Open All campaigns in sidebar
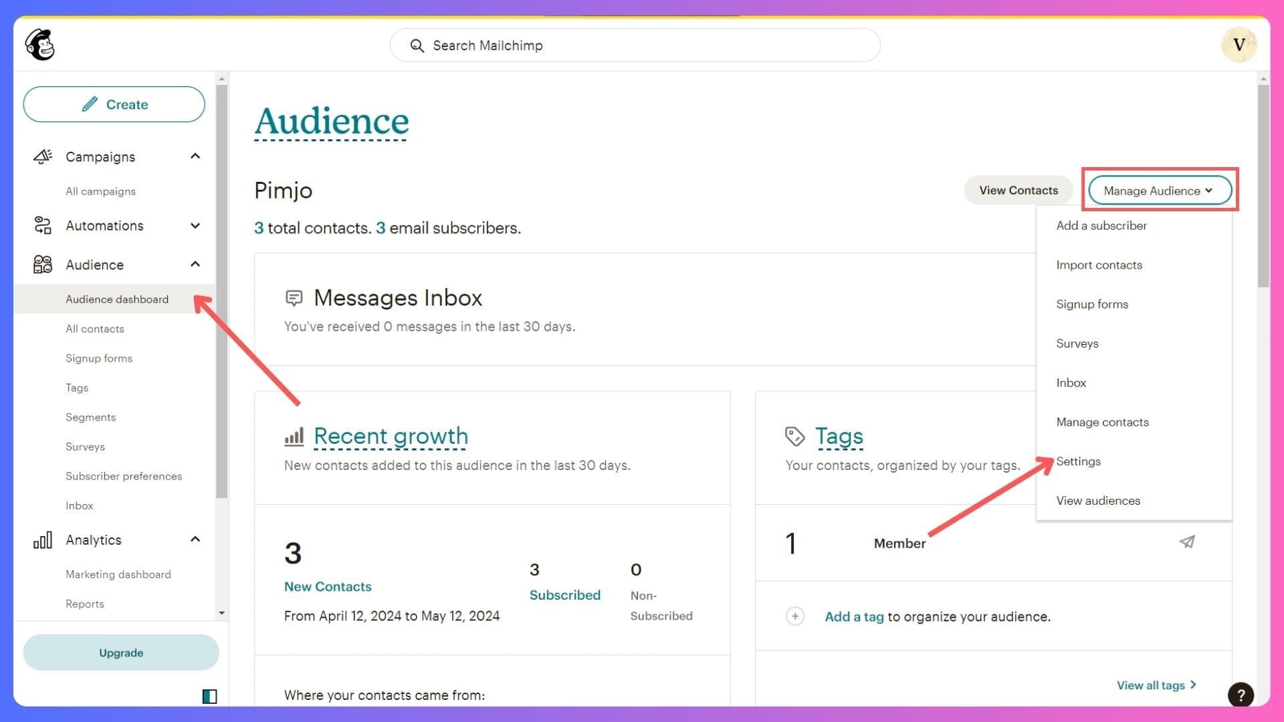1284x722 pixels. click(100, 191)
